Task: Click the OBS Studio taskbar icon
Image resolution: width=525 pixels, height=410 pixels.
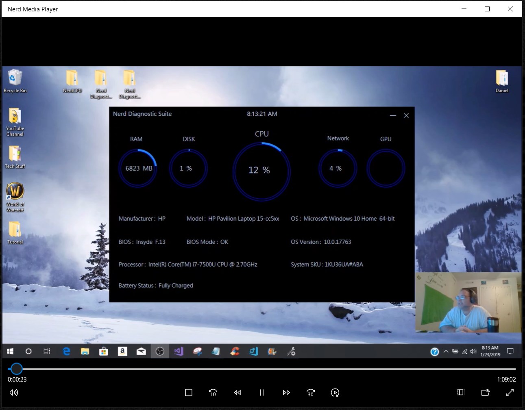Action: click(x=160, y=351)
